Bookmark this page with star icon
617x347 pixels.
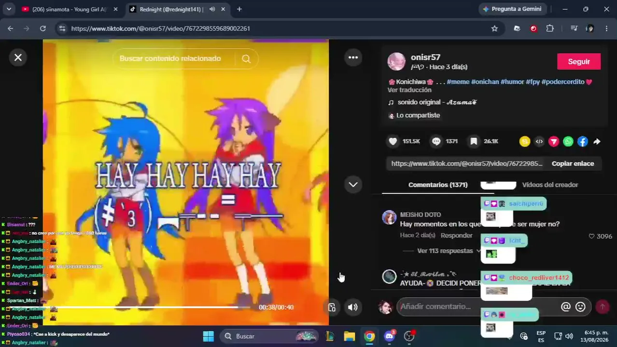pyautogui.click(x=494, y=28)
